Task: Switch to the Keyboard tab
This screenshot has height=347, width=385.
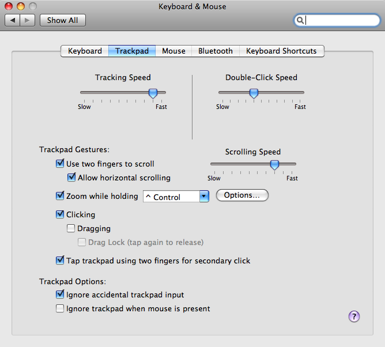Action: point(85,51)
